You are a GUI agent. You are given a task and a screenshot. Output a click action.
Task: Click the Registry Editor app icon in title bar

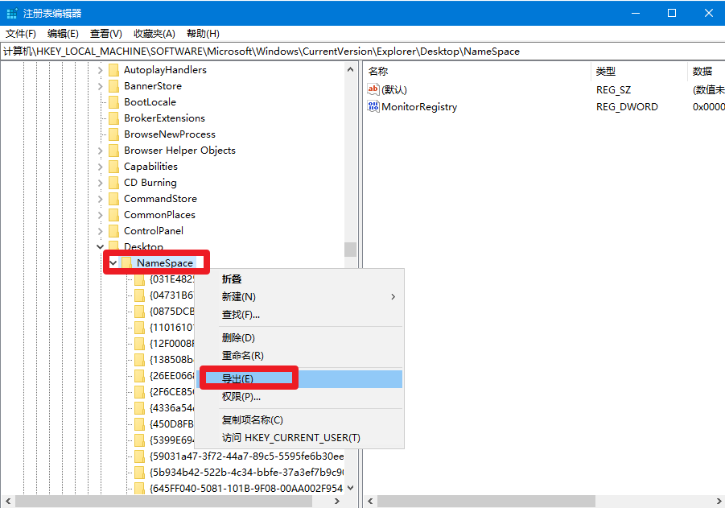tap(12, 14)
